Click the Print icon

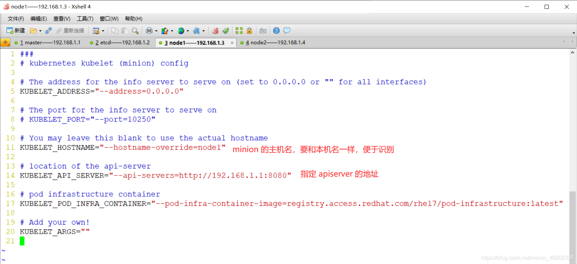[149, 31]
